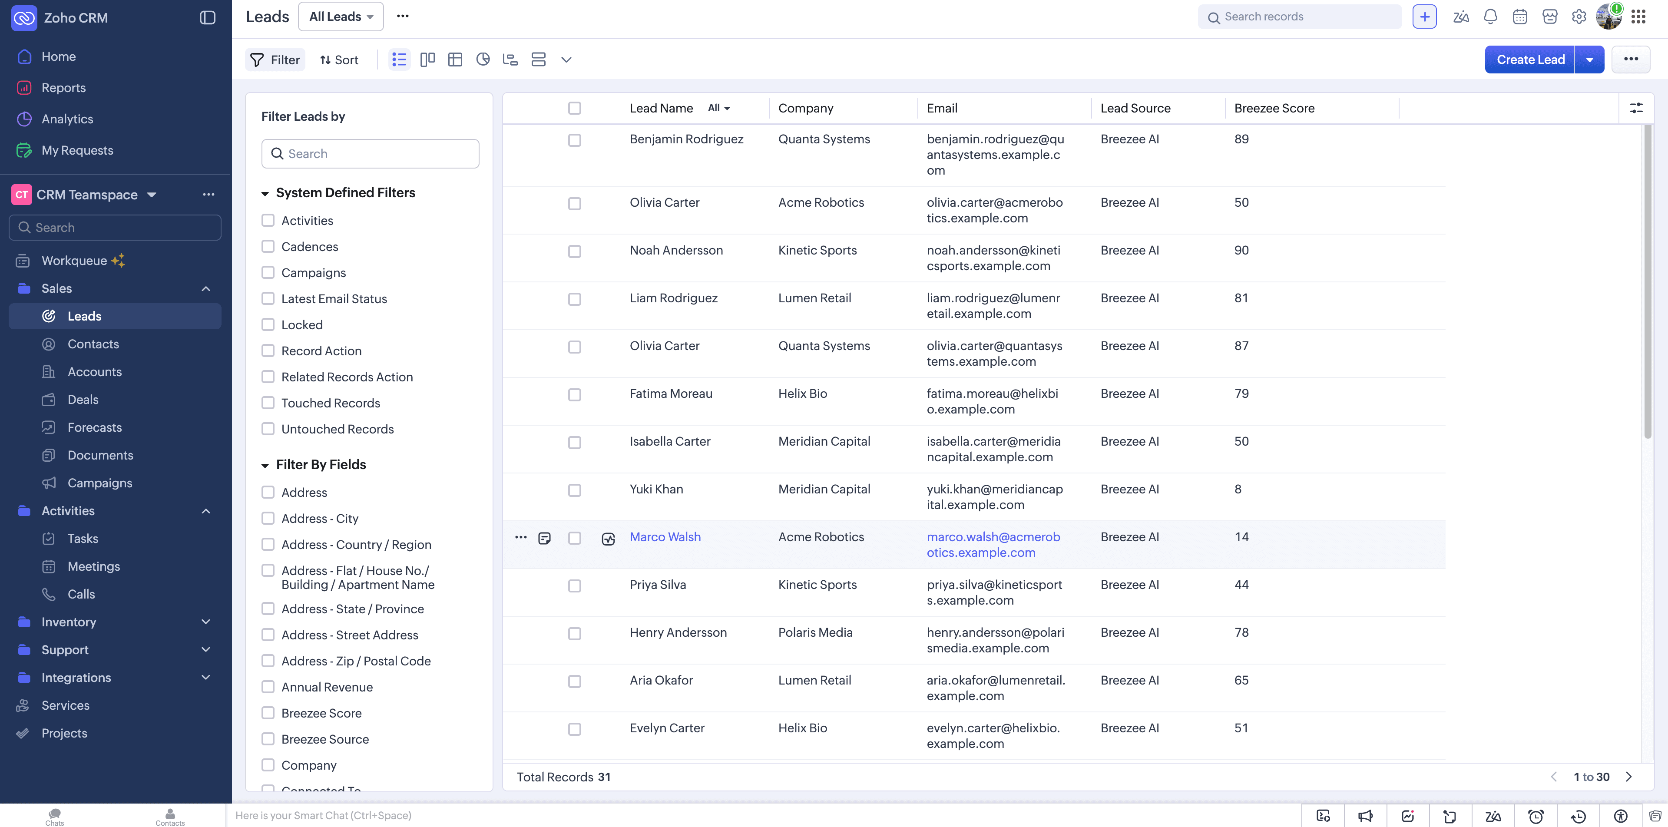Switch to list view icon
Image resolution: width=1668 pixels, height=827 pixels.
point(400,60)
